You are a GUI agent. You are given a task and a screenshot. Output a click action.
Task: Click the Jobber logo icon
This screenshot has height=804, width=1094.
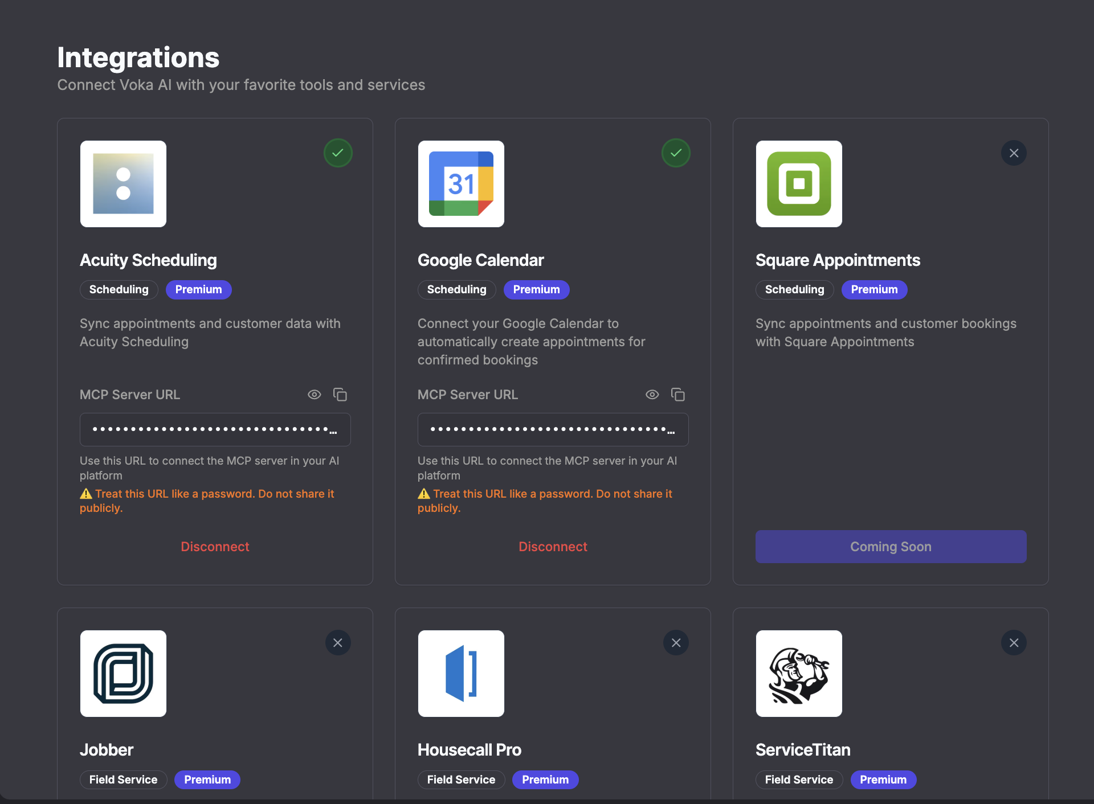pos(123,673)
